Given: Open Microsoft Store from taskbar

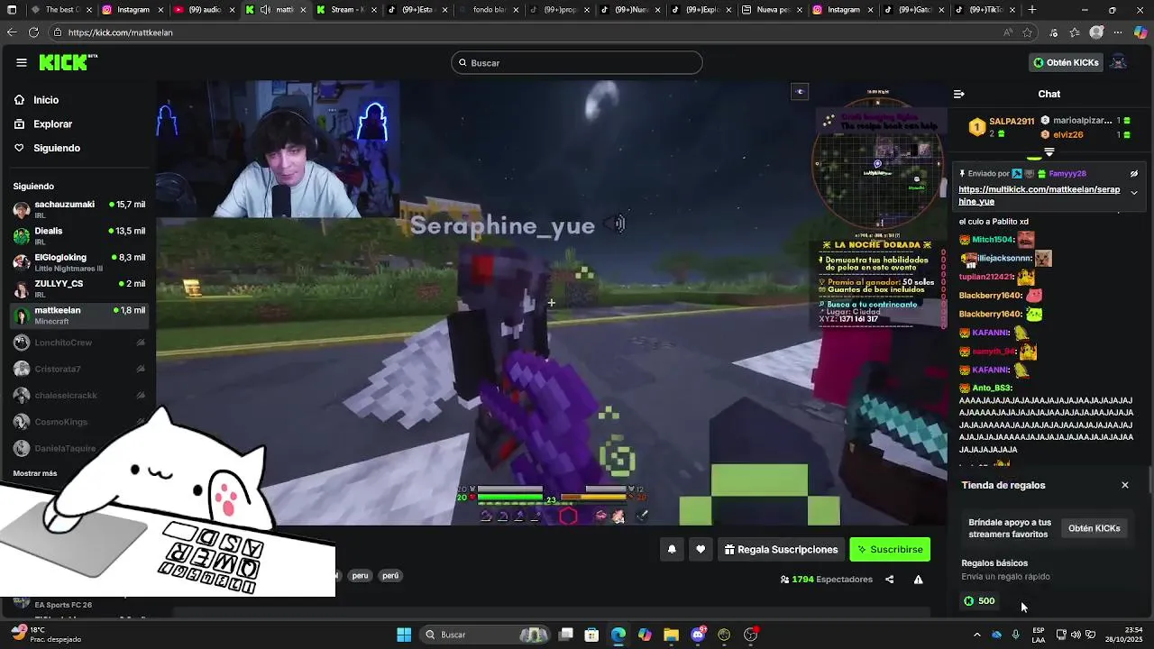Looking at the screenshot, I should [x=591, y=635].
